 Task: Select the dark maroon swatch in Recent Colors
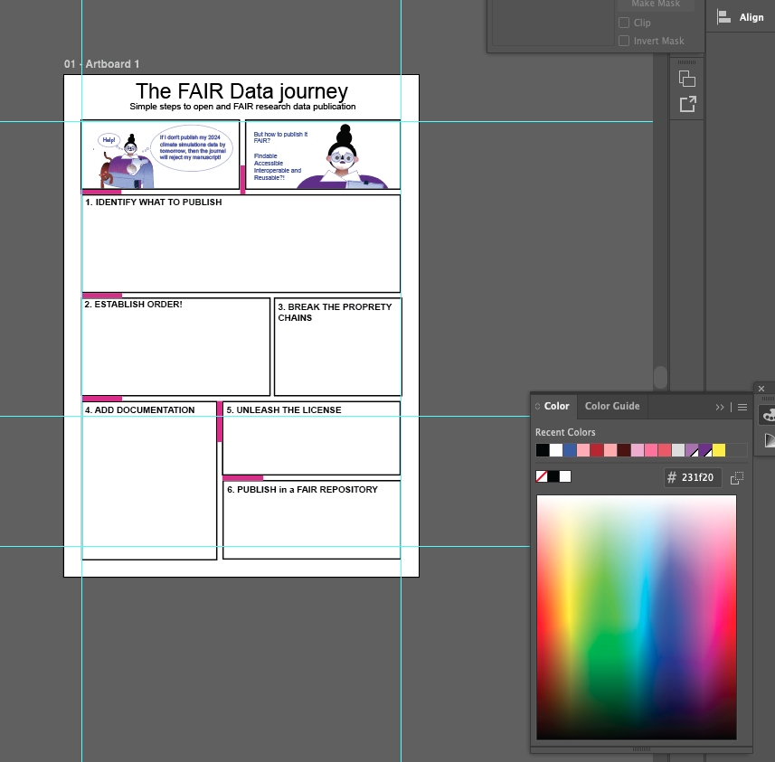click(x=624, y=450)
